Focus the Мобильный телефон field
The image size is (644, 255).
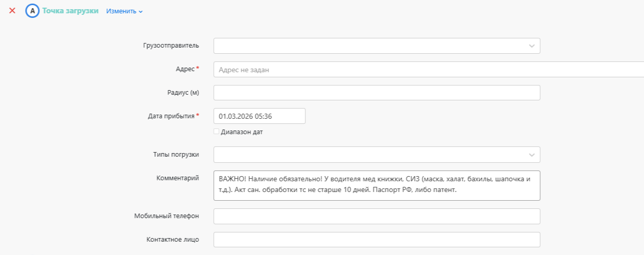(x=377, y=216)
